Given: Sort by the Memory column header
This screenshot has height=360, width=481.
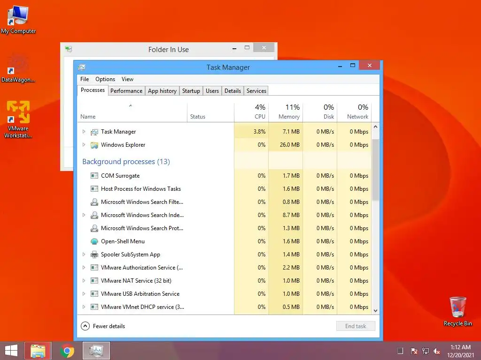Looking at the screenshot, I should tap(286, 112).
